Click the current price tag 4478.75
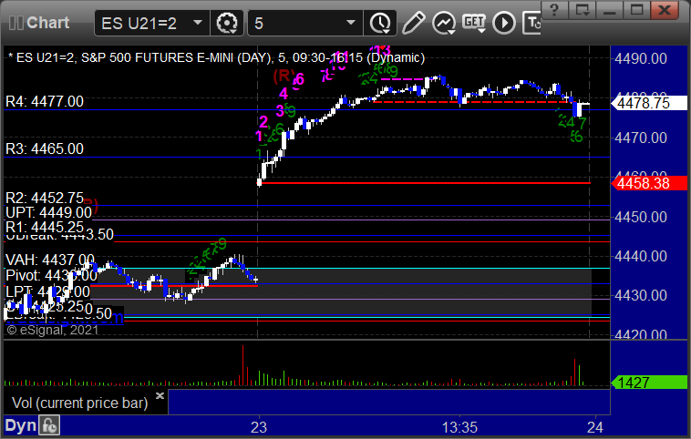691x439 pixels. tap(649, 103)
